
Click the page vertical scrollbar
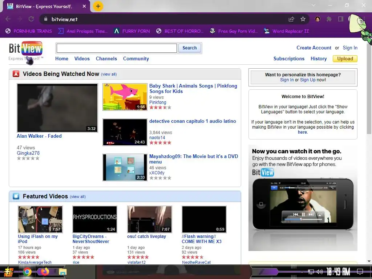pyautogui.click(x=369, y=88)
